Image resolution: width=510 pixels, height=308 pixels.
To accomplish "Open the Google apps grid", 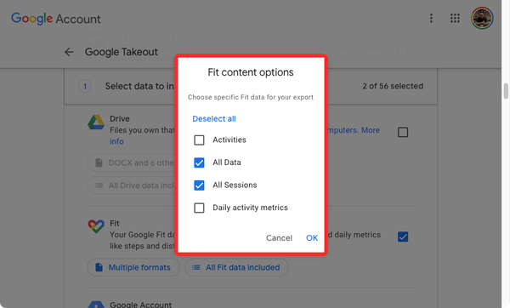I will [x=455, y=18].
